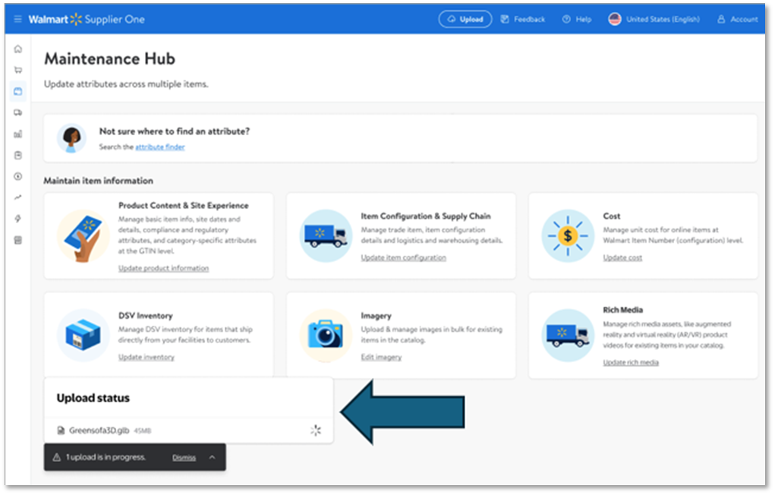Screen dimensions: 775x495
Task: Click the Imagery card title
Action: 376,316
